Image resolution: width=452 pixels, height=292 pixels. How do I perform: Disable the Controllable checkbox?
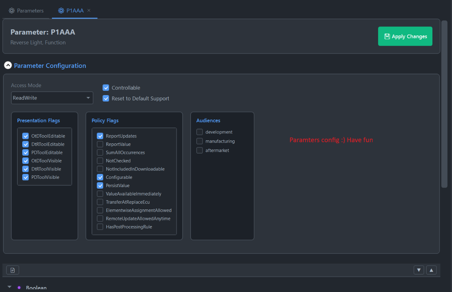tap(106, 88)
